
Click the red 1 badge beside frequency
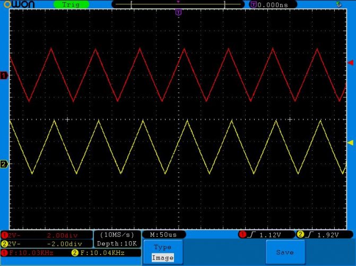coord(4,253)
